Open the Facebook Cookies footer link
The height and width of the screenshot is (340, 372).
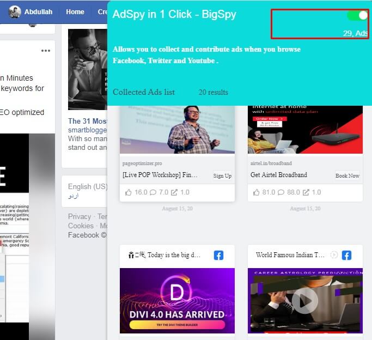pyautogui.click(x=81, y=226)
